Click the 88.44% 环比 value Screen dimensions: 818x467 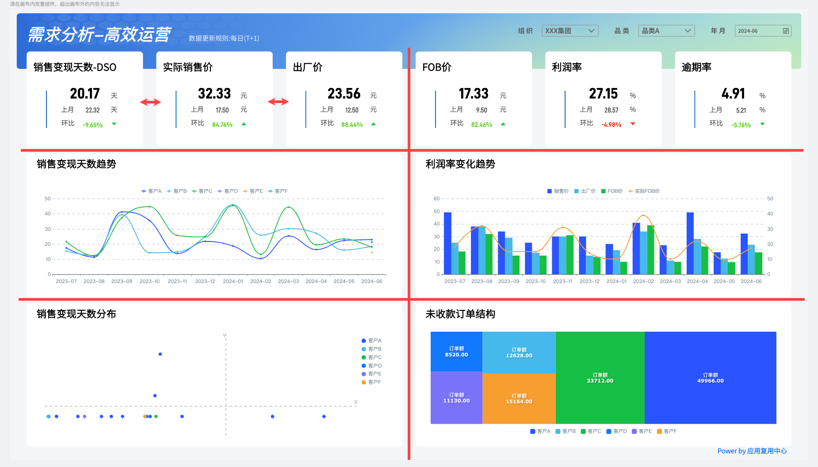(x=352, y=125)
